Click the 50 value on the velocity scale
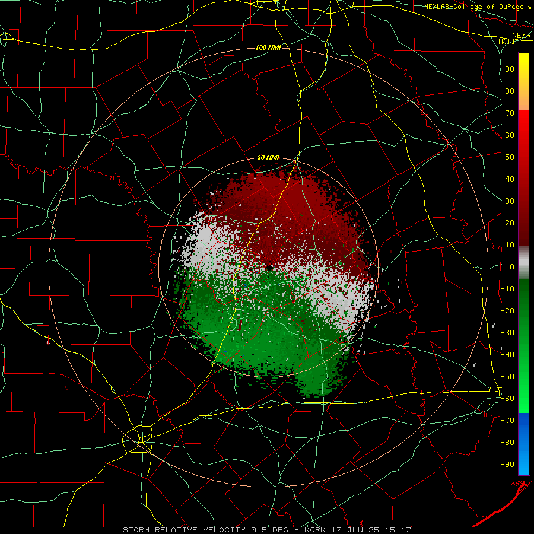This screenshot has width=534, height=534. (510, 157)
